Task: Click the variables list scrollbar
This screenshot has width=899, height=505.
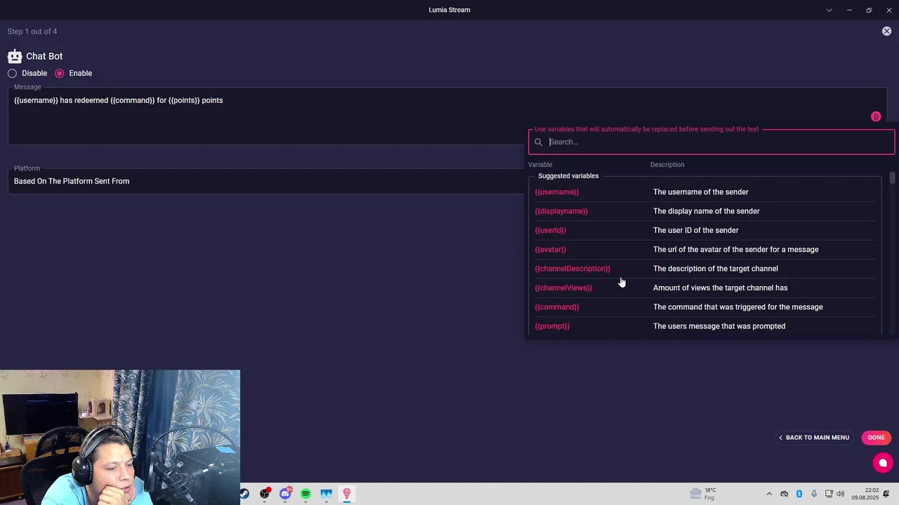Action: point(892,178)
